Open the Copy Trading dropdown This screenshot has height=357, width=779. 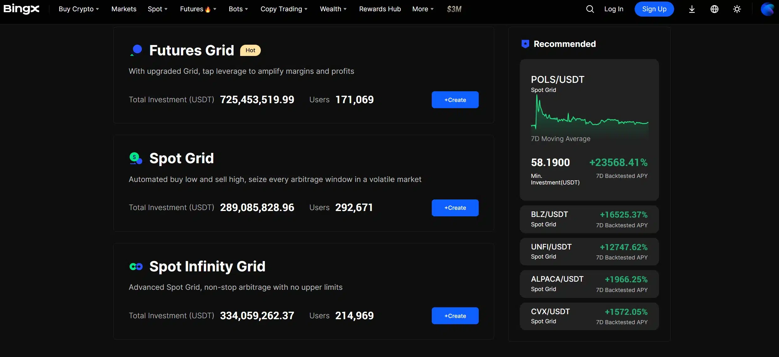(x=284, y=9)
